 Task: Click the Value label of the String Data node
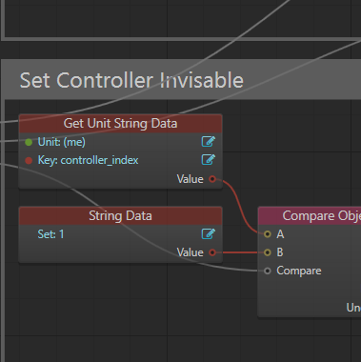coord(190,252)
